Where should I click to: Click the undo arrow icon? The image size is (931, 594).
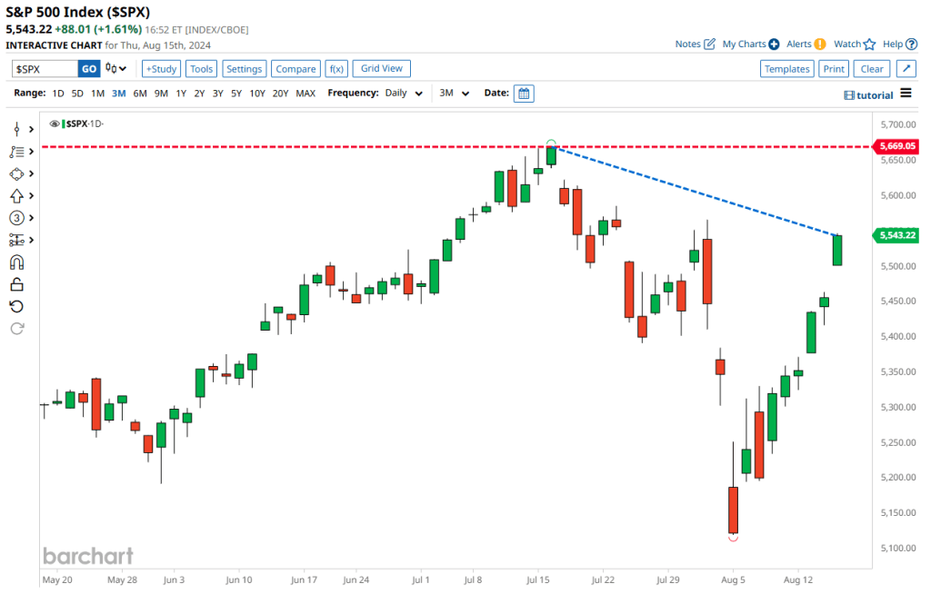16,306
